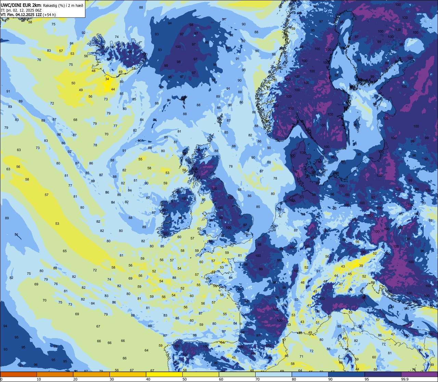
Task: Click the parameter text Rakastig (%) í 2 m hæð
Action: pos(63,5)
